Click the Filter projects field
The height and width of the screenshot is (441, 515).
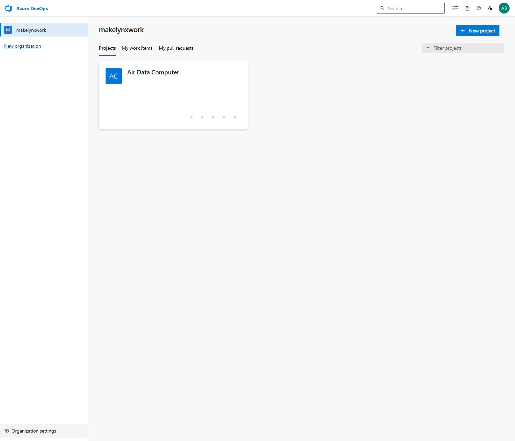pyautogui.click(x=463, y=48)
